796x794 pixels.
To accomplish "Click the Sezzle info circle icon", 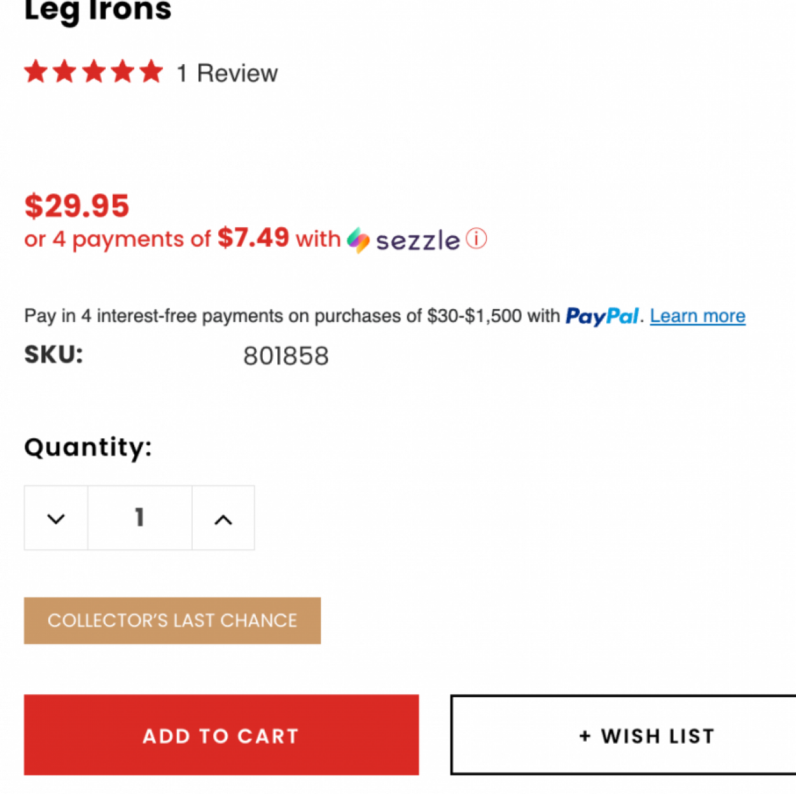I will click(476, 239).
